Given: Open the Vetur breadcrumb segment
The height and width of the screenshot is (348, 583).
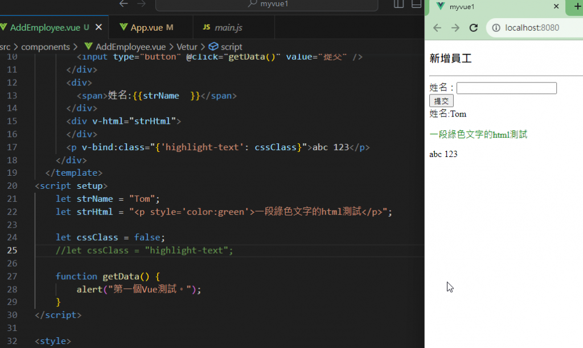Looking at the screenshot, I should coord(187,47).
